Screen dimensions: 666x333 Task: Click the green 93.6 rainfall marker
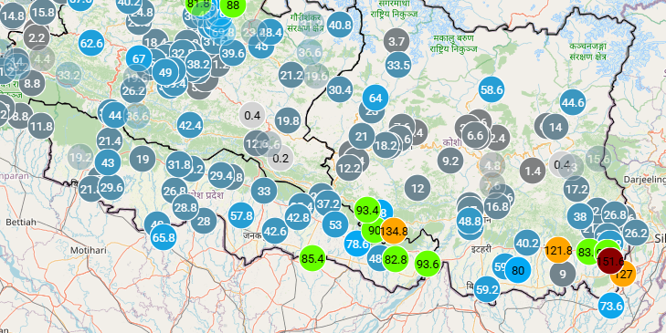[428, 264]
